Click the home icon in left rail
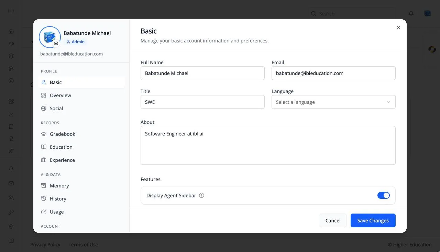Viewport: 440px width, 252px height. 11,31
